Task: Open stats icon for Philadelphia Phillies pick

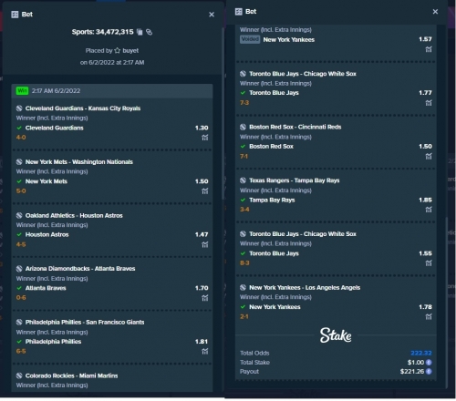Action: [205, 352]
